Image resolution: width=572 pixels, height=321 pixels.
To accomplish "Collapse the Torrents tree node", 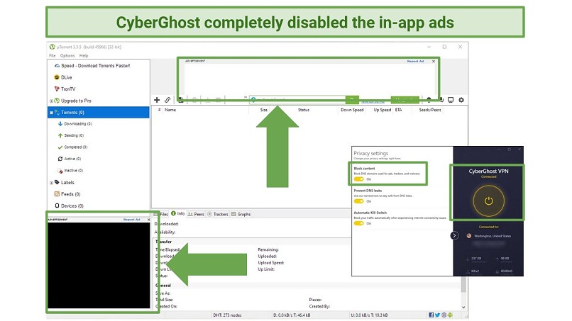I will [51, 113].
